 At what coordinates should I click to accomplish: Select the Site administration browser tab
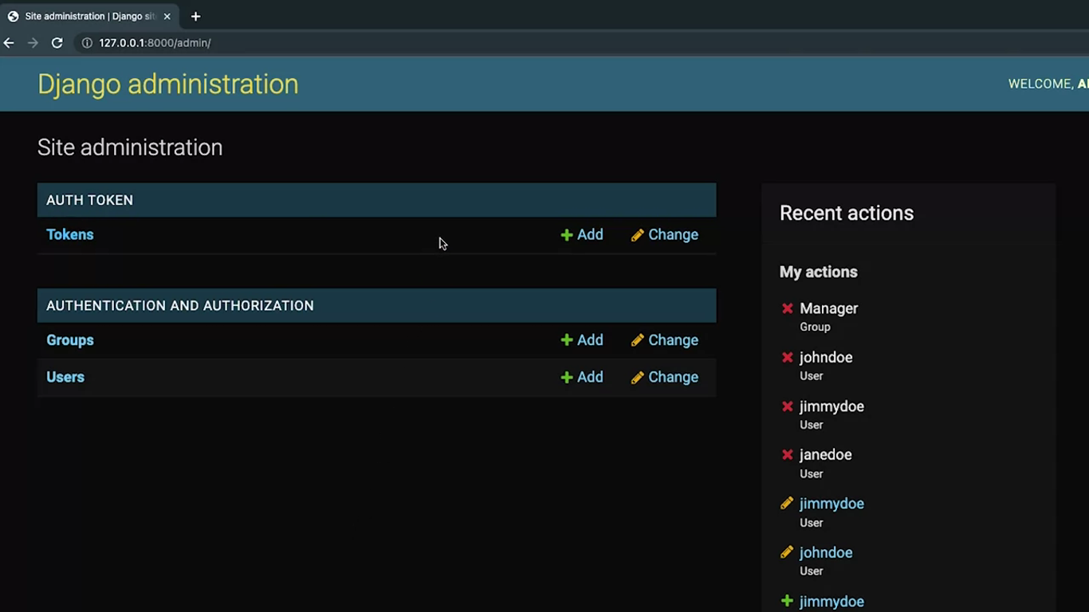pyautogui.click(x=88, y=16)
